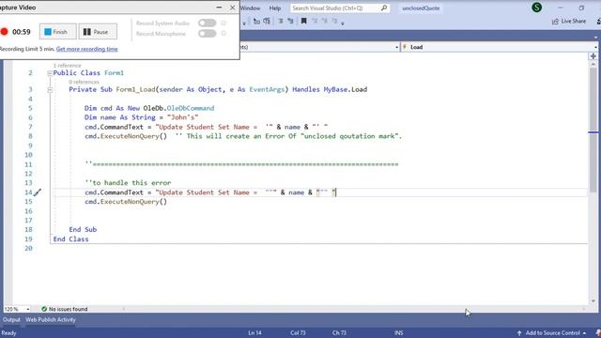This screenshot has width=601, height=338.
Task: Click the red recording indicator dot
Action: pyautogui.click(x=4, y=32)
